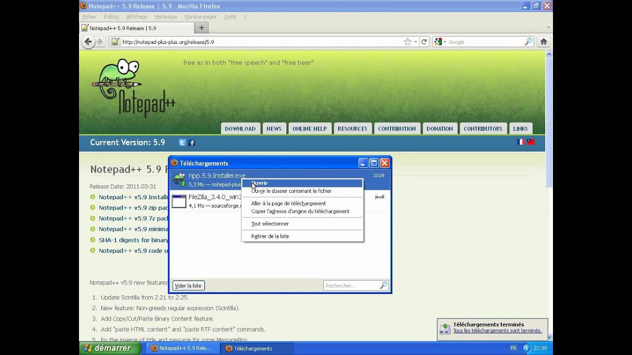This screenshot has height=355, width=632.
Task: Click the Firefox back arrow button
Action: pos(88,42)
